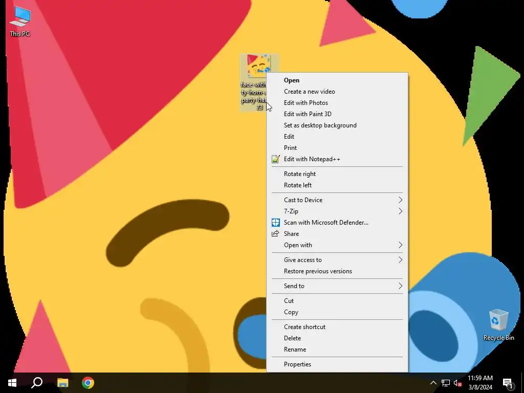Select the Recycle Bin desktop icon

point(498,324)
